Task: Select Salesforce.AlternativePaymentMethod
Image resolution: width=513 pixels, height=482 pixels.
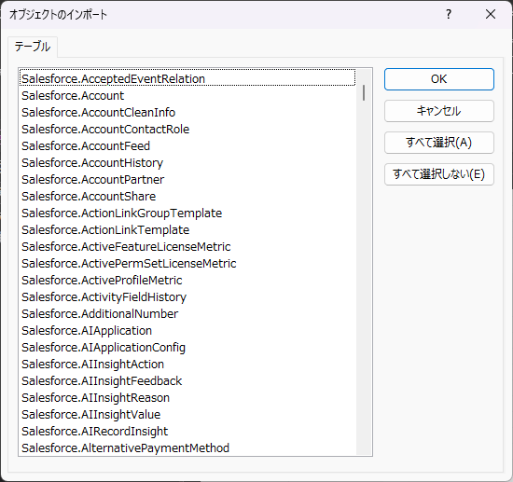Action: coord(187,448)
